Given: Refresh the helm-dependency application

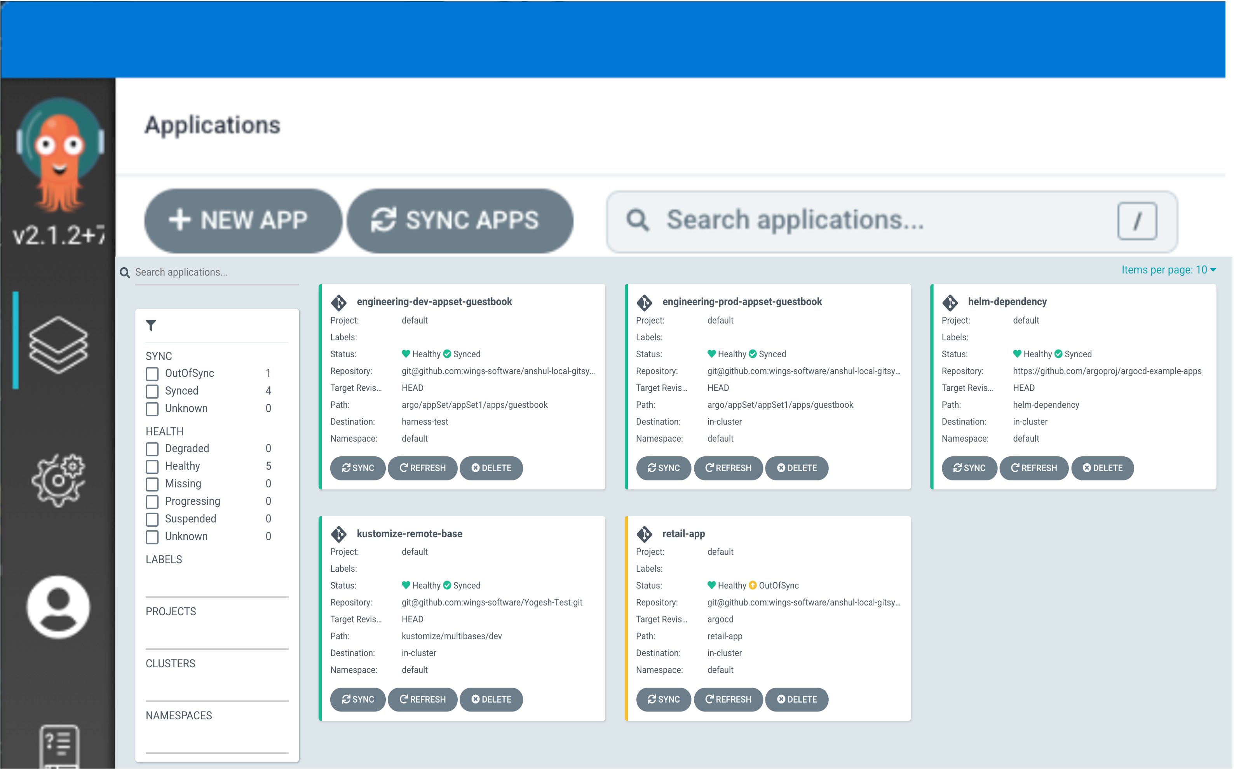Looking at the screenshot, I should (x=1034, y=468).
